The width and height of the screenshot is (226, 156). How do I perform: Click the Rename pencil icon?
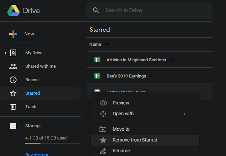(103, 151)
